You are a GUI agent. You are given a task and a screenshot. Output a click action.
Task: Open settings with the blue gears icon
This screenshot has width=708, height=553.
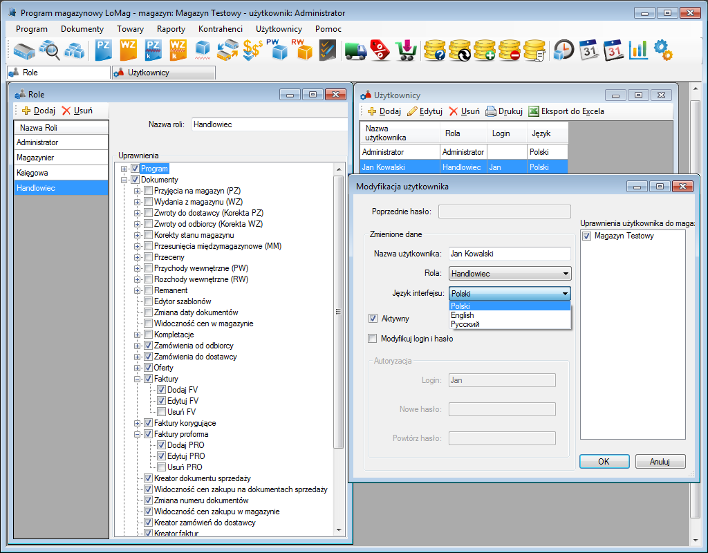663,50
